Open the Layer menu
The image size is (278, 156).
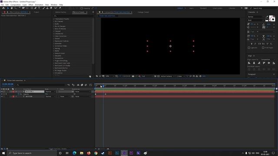[x=24, y=5]
